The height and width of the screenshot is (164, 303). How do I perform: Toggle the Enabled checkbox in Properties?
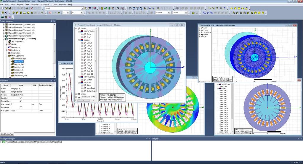[x=21, y=98]
